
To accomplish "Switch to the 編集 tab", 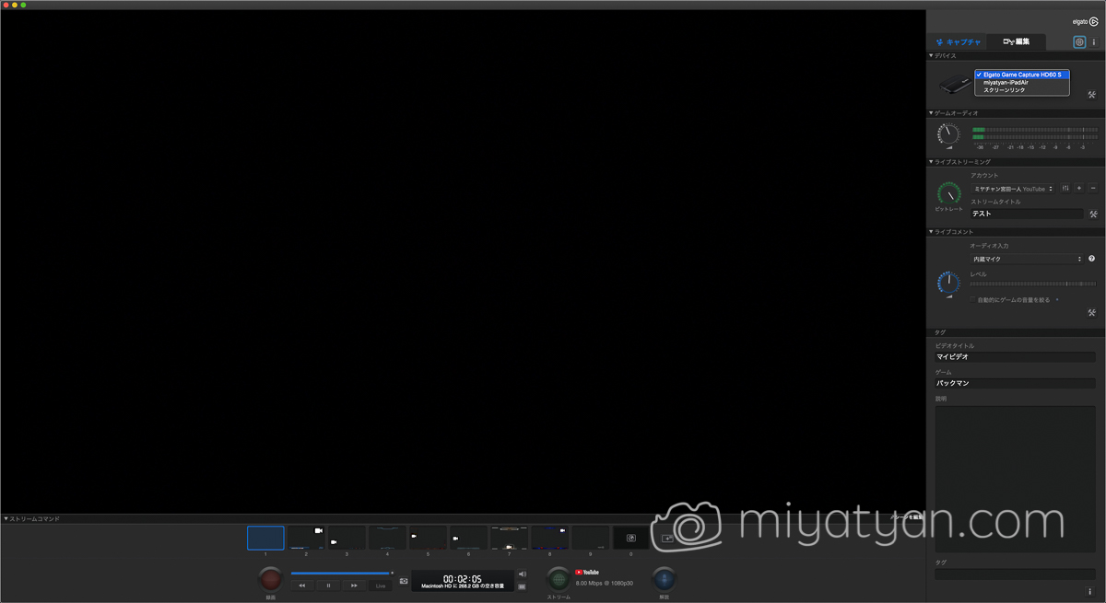I will click(x=1016, y=41).
